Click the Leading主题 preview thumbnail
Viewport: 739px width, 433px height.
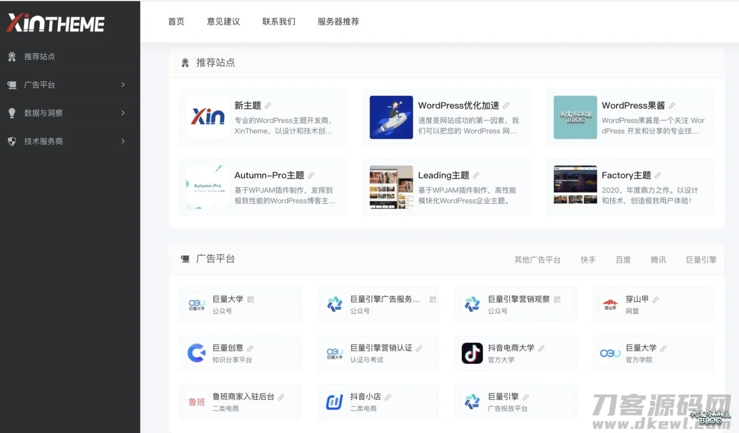pyautogui.click(x=390, y=187)
